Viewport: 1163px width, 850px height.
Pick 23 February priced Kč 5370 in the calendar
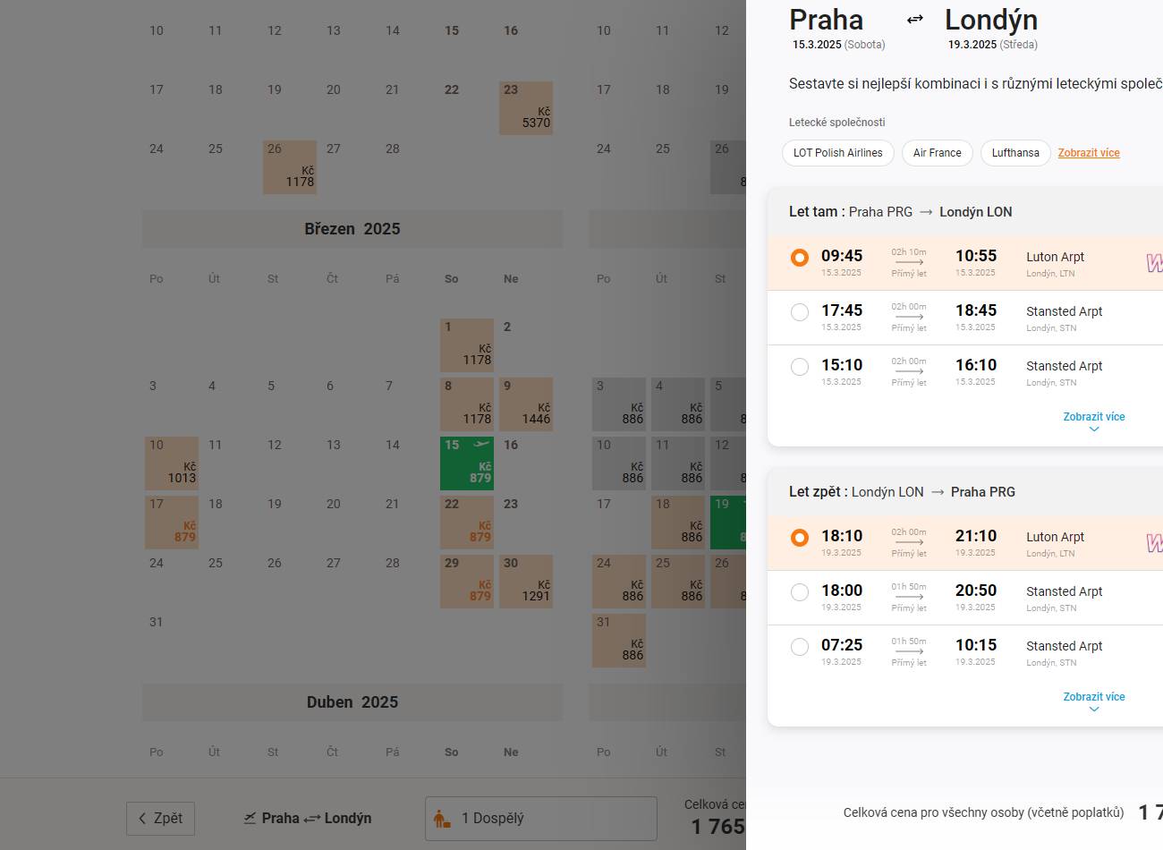(x=526, y=108)
